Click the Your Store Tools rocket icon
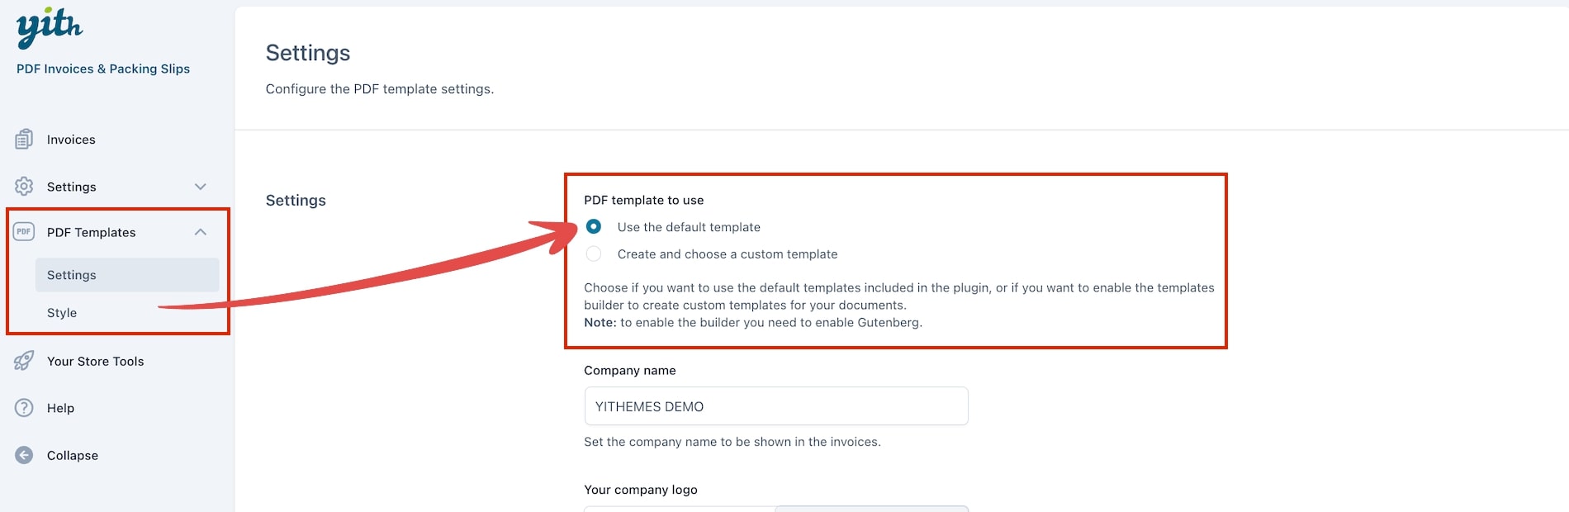Image resolution: width=1569 pixels, height=512 pixels. 24,361
